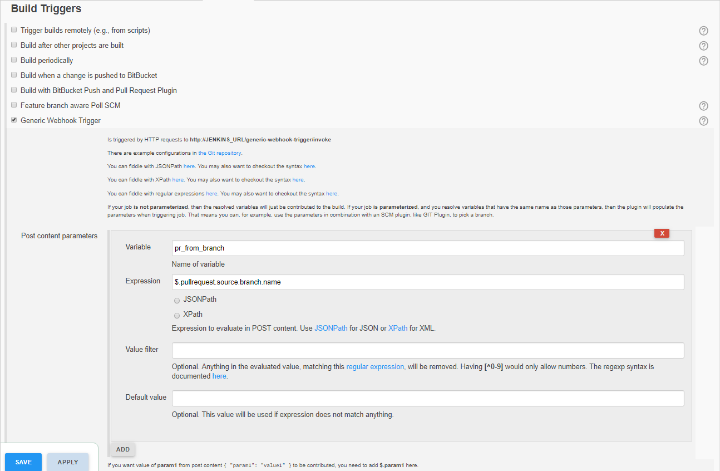
Task: Open help for Build periodically
Action: (703, 61)
